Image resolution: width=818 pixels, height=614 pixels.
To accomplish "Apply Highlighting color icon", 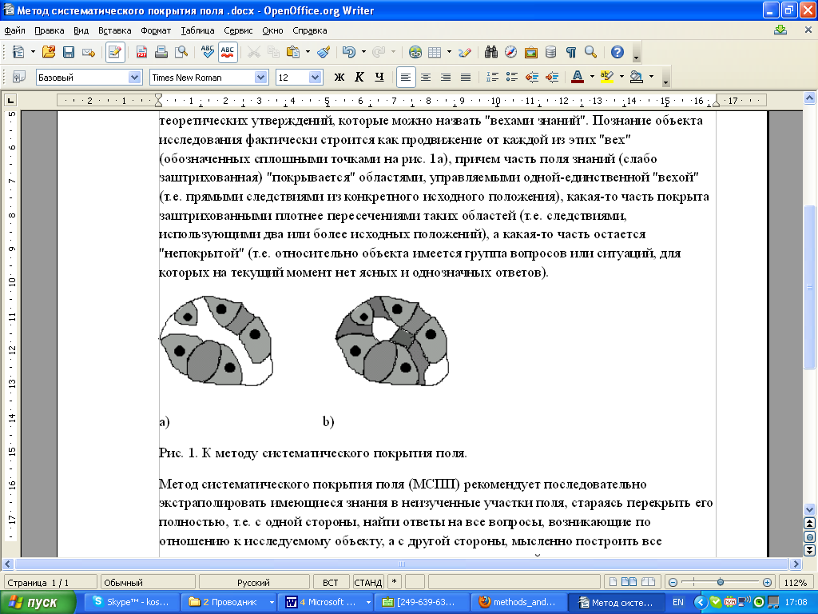I will tap(607, 78).
